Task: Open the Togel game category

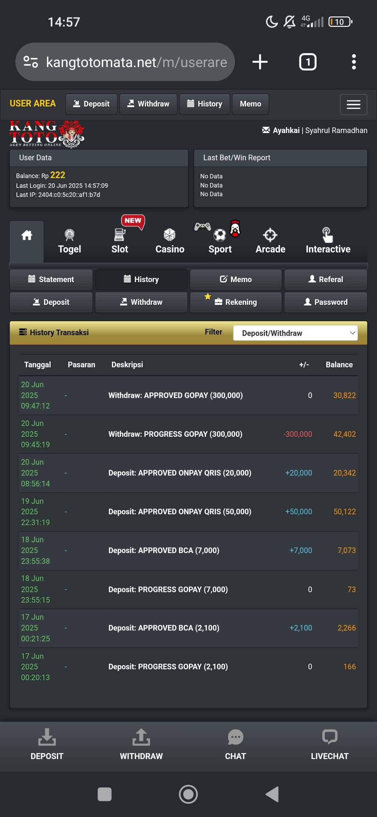Action: pyautogui.click(x=69, y=242)
